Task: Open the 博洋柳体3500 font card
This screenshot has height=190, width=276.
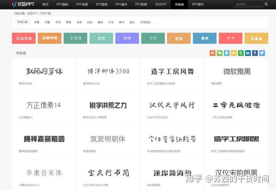Action: pos(108,75)
